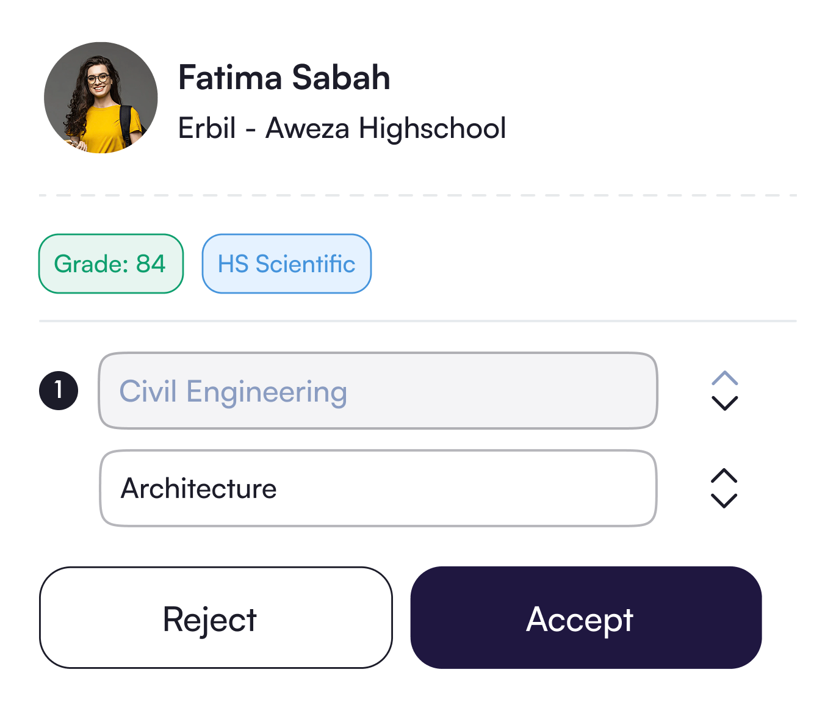Click the green Grade: 84 badge
Screen dimensions: 836x708
[110, 264]
